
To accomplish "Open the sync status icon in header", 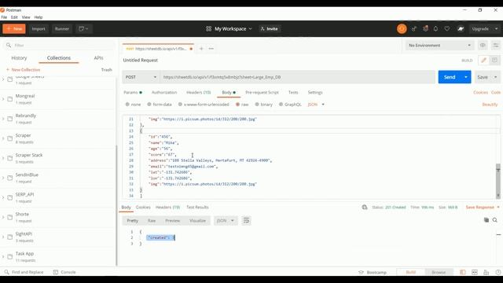I will [402, 29].
